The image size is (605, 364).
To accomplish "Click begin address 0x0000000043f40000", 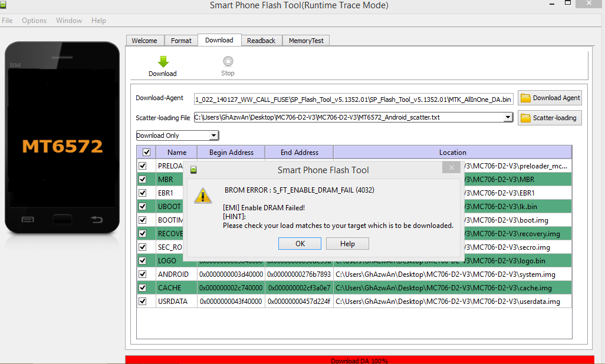I will point(231,301).
